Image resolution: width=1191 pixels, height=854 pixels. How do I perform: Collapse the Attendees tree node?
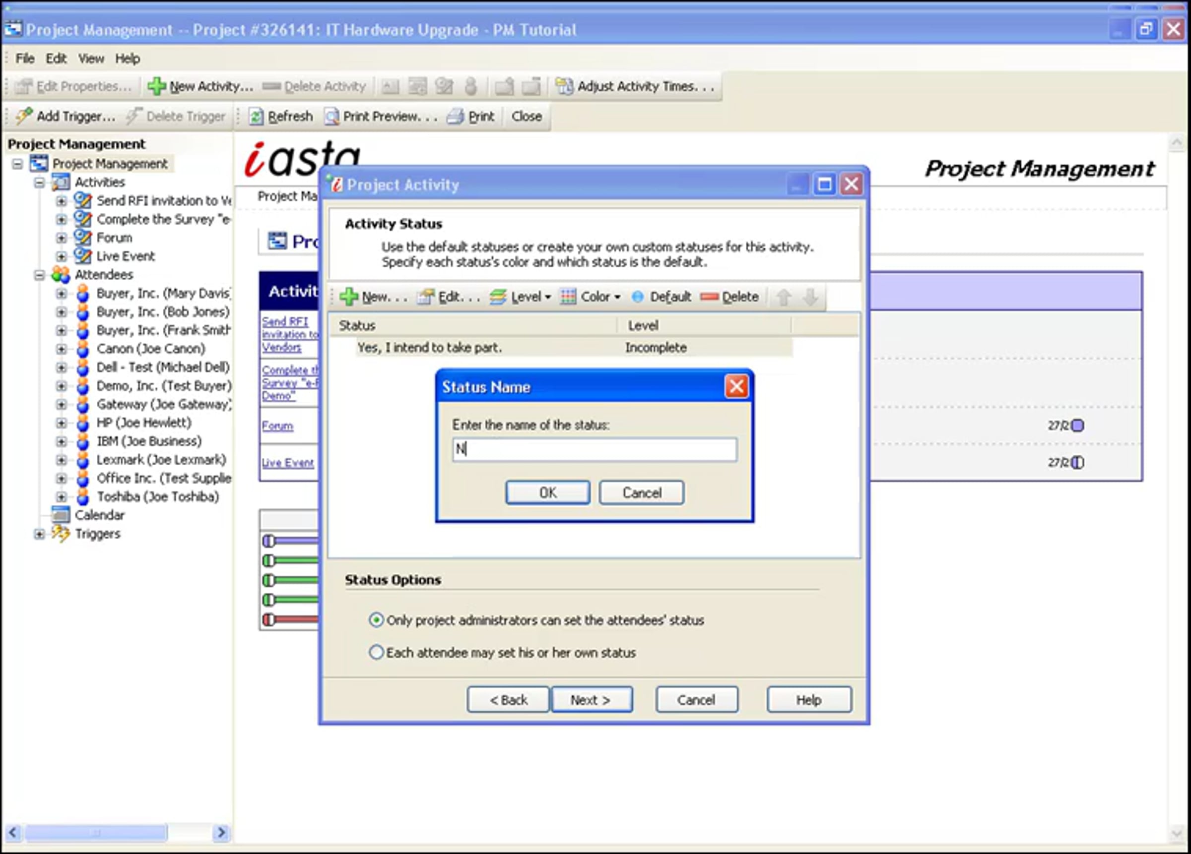[39, 275]
